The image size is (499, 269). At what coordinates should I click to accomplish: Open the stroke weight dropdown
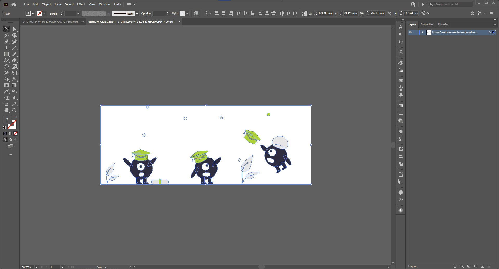click(78, 14)
